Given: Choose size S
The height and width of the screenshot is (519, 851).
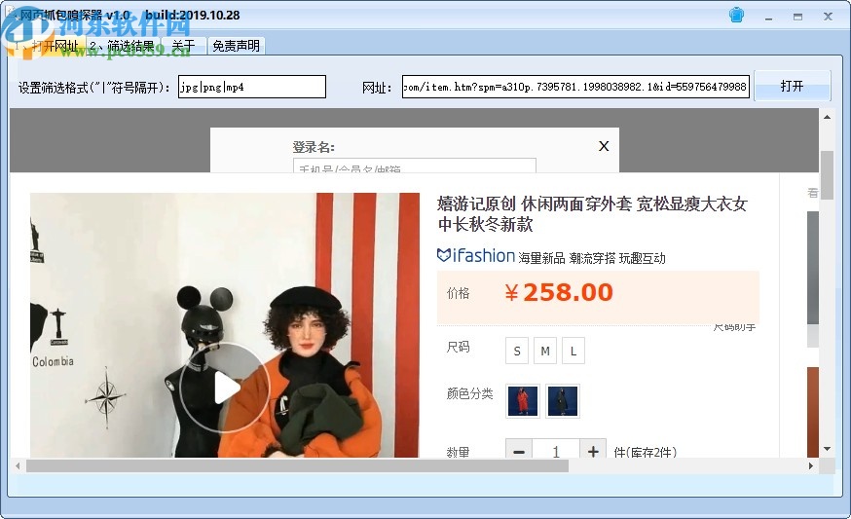Looking at the screenshot, I should click(517, 352).
